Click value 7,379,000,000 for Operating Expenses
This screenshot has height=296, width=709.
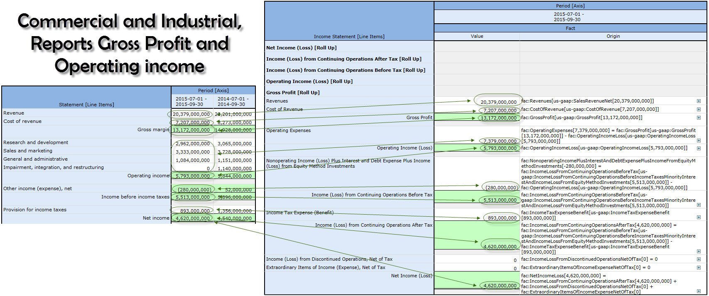click(x=500, y=141)
